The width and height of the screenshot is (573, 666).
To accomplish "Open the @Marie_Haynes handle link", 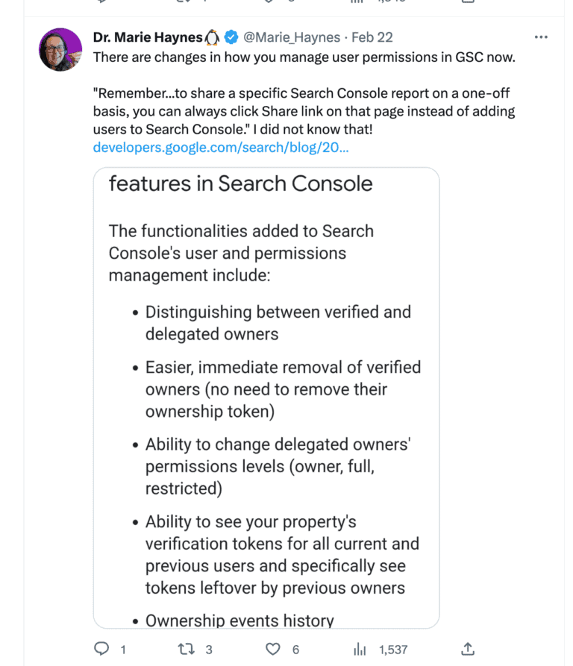I will [292, 37].
